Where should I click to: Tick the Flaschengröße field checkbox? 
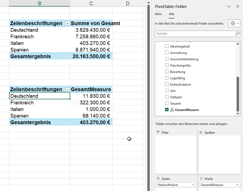coord(167,65)
